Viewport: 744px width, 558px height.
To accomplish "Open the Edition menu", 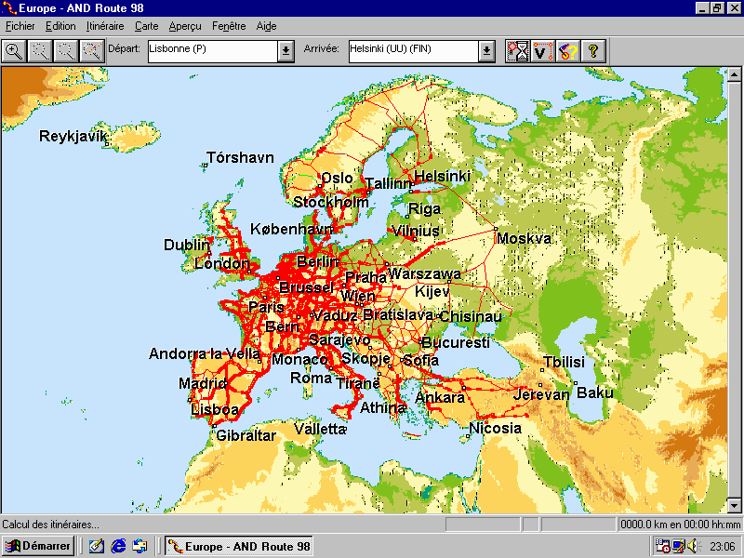I will point(60,26).
